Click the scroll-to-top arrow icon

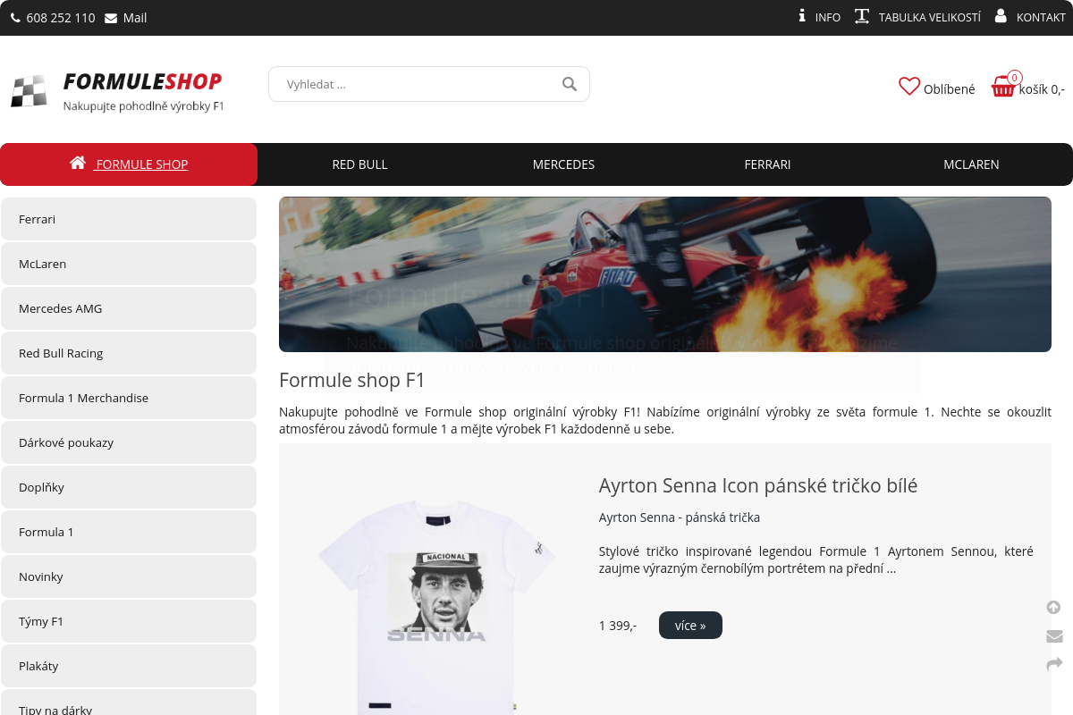coord(1053,608)
